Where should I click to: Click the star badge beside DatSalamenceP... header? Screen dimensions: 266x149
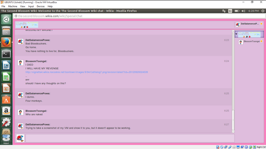[x=261, y=24]
